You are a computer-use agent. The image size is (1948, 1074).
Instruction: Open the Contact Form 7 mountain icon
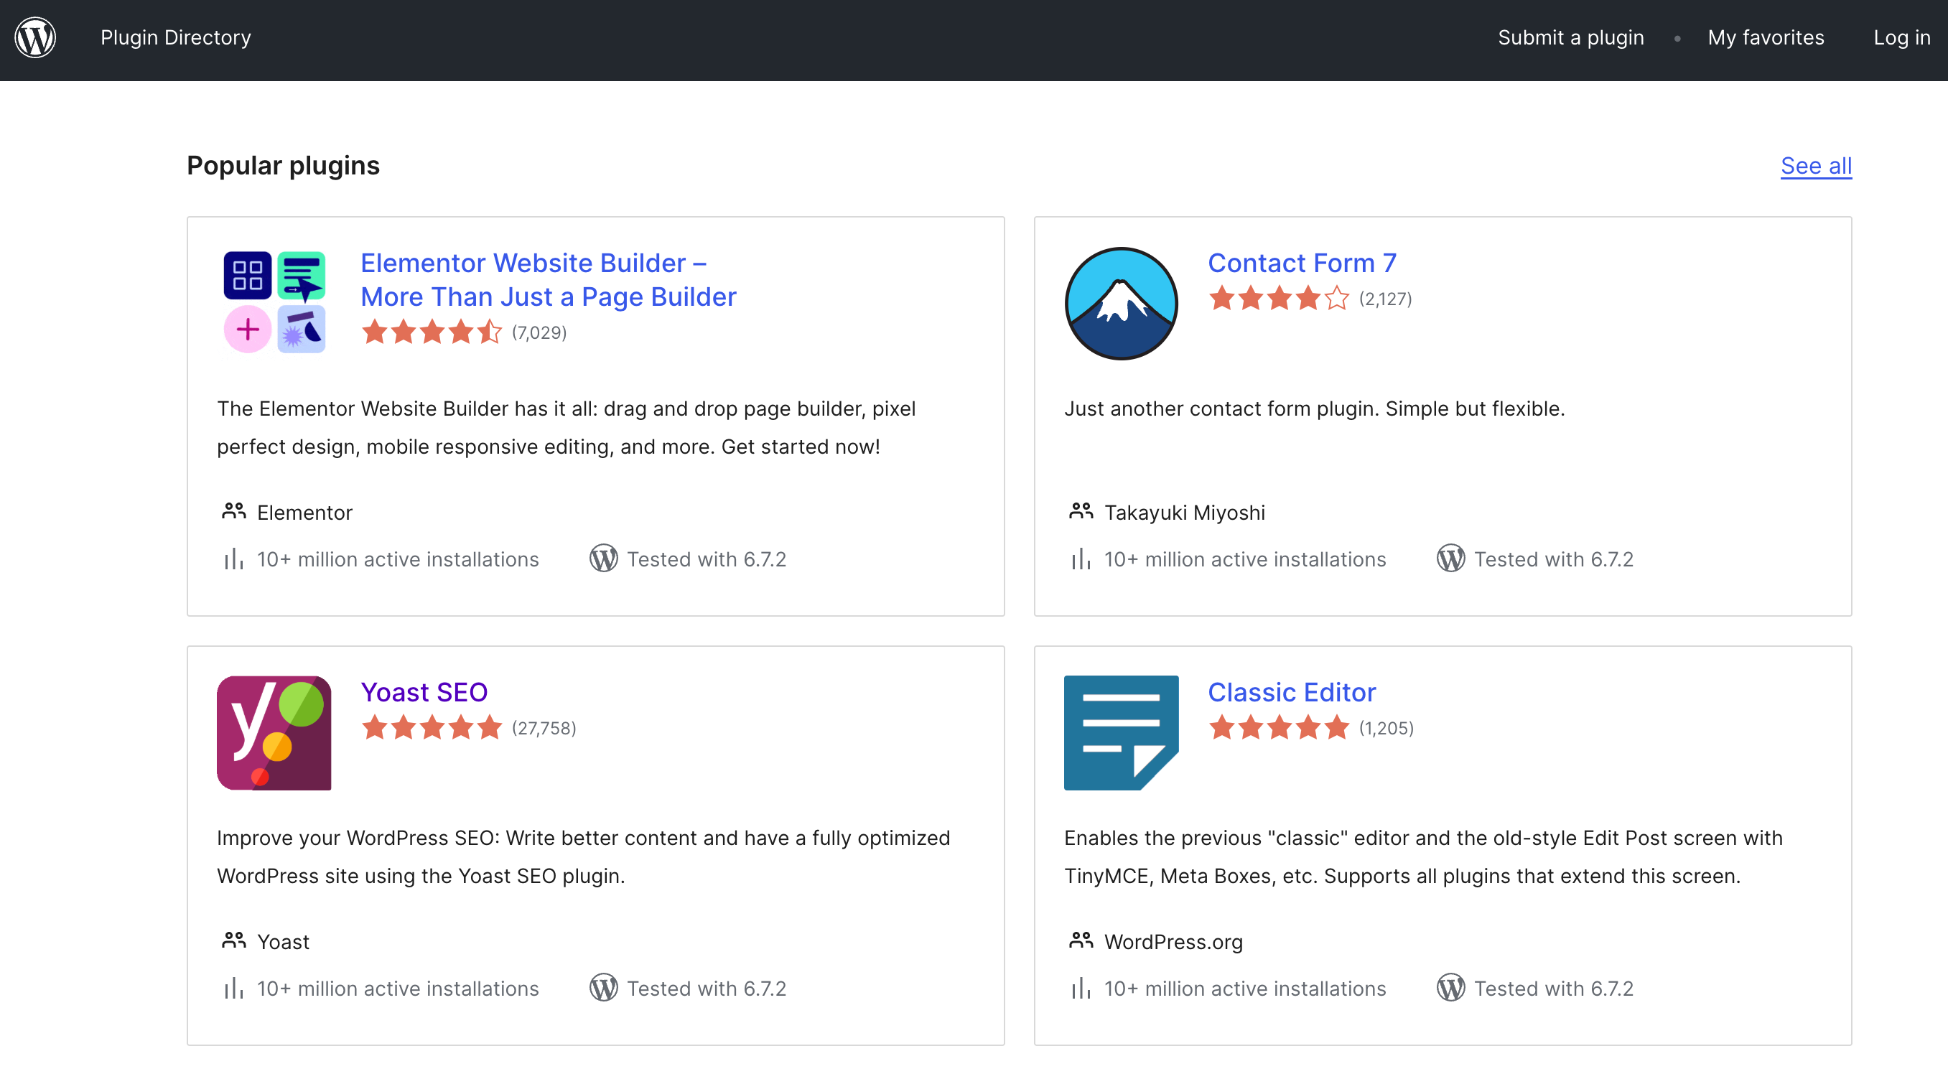(1122, 303)
